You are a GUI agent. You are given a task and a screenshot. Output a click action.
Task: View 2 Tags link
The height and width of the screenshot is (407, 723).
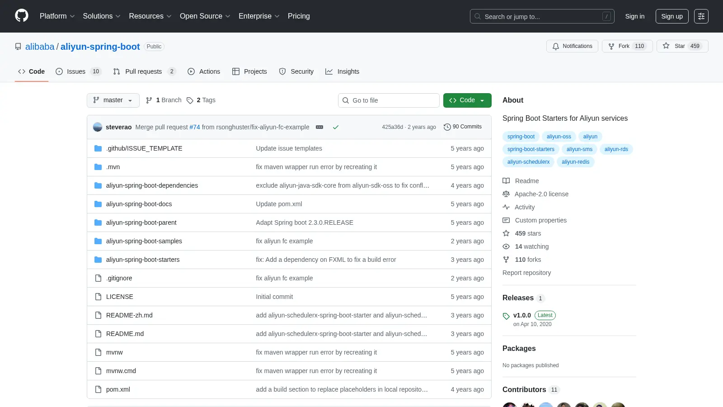coord(201,100)
